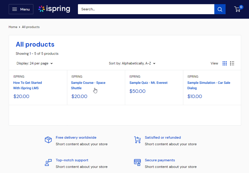Click the Satisfied or refunded cart icon
The width and height of the screenshot is (249, 173).
[137, 140]
